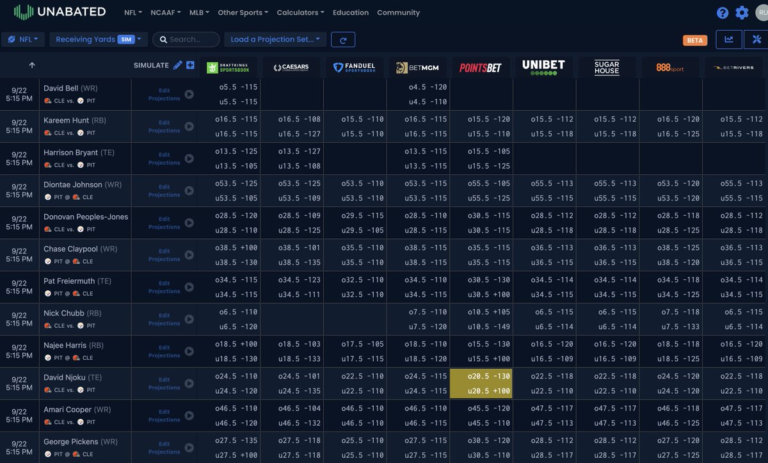Run simulation play button for George Pickens
The width and height of the screenshot is (768, 463).
[189, 448]
